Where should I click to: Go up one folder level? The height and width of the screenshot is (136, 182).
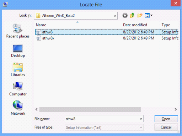pyautogui.click(x=132, y=15)
